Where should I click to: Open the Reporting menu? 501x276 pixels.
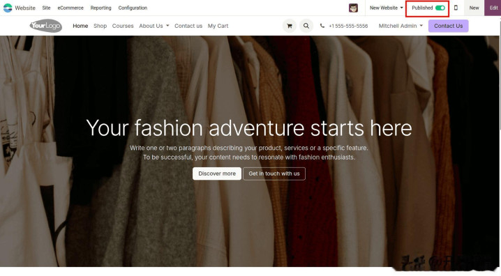tap(100, 8)
